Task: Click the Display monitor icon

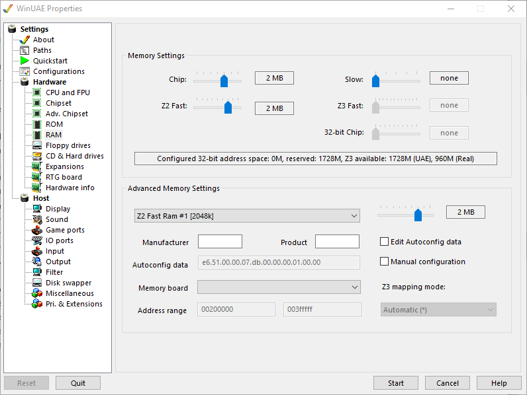Action: 38,209
